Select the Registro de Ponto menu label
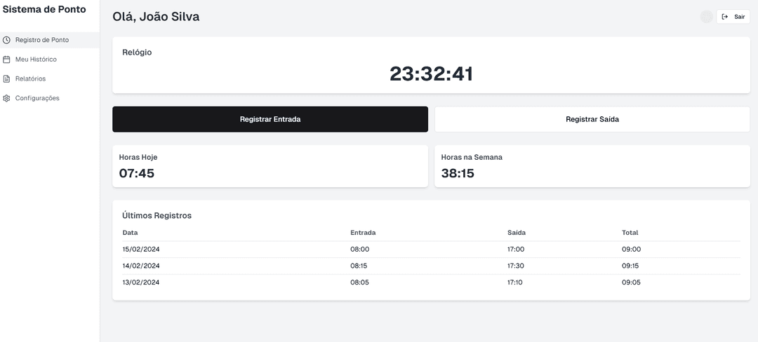This screenshot has width=758, height=342. pyautogui.click(x=42, y=40)
